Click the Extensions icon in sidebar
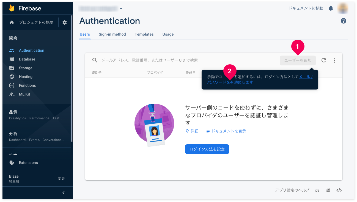 tap(12, 163)
